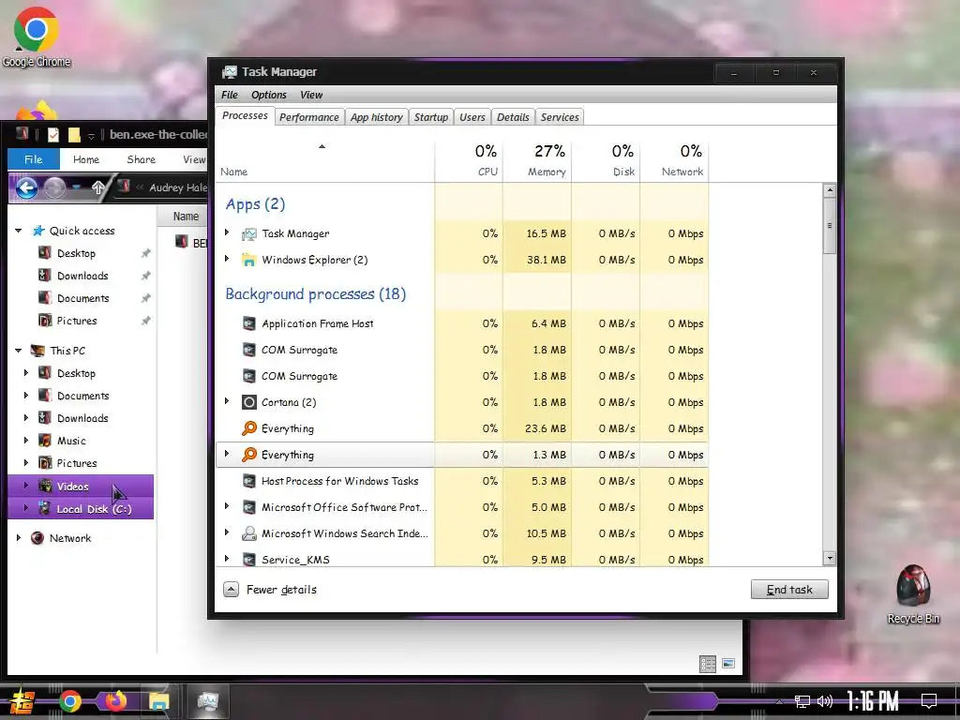This screenshot has height=720, width=960.
Task: Expand Microsoft Office Software Protection row
Action: [227, 506]
